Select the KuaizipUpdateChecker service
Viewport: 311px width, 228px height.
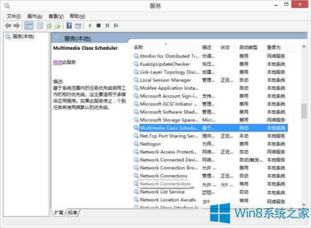[x=210, y=64]
